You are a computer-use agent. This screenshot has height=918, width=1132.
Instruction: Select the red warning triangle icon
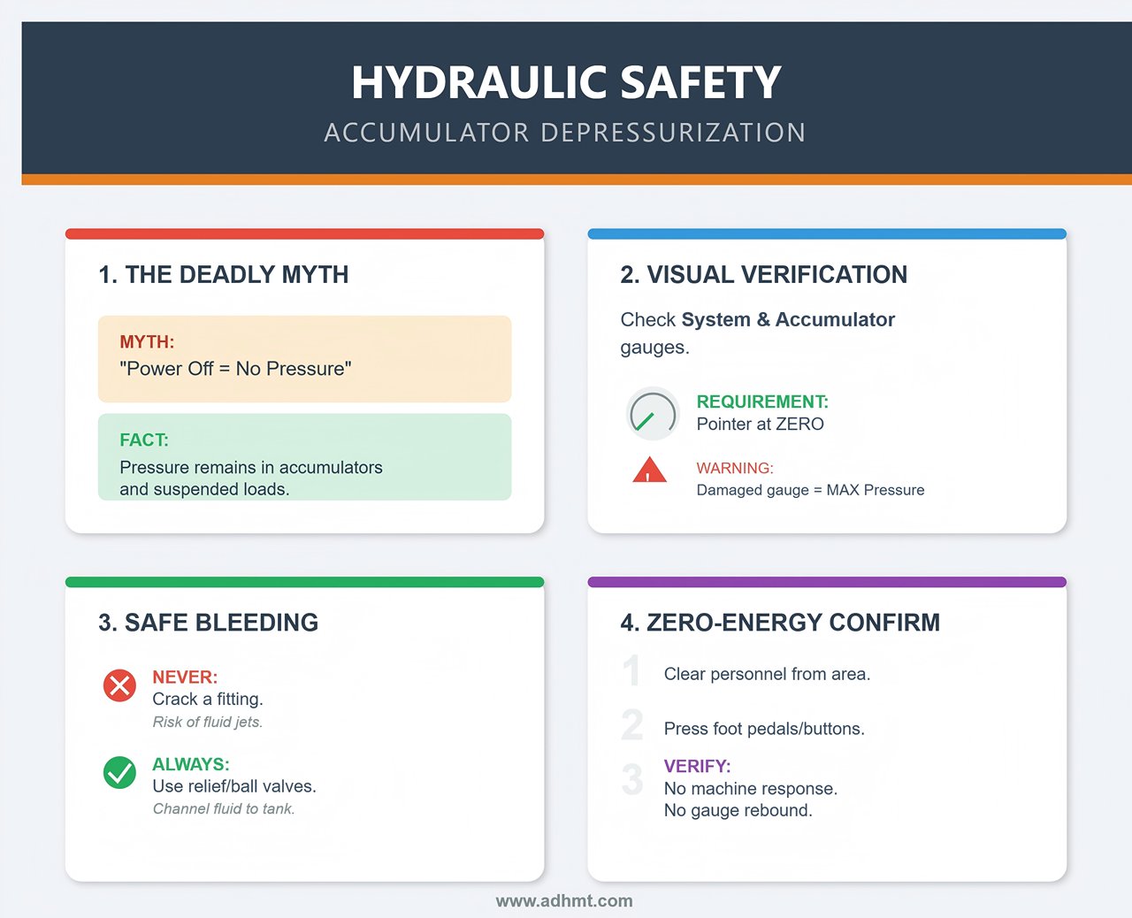[x=649, y=470]
